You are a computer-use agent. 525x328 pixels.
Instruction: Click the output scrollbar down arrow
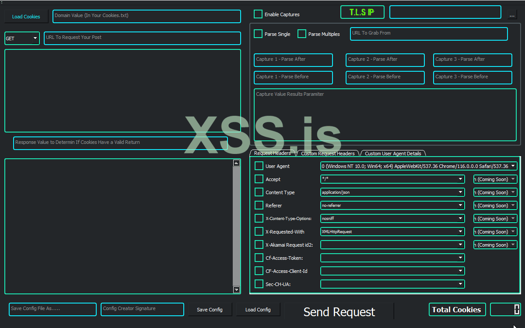tap(236, 290)
